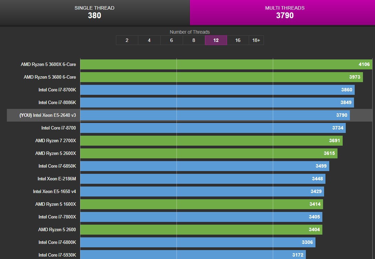Click the 3860 score value
The image size is (375, 259).
[x=346, y=90]
